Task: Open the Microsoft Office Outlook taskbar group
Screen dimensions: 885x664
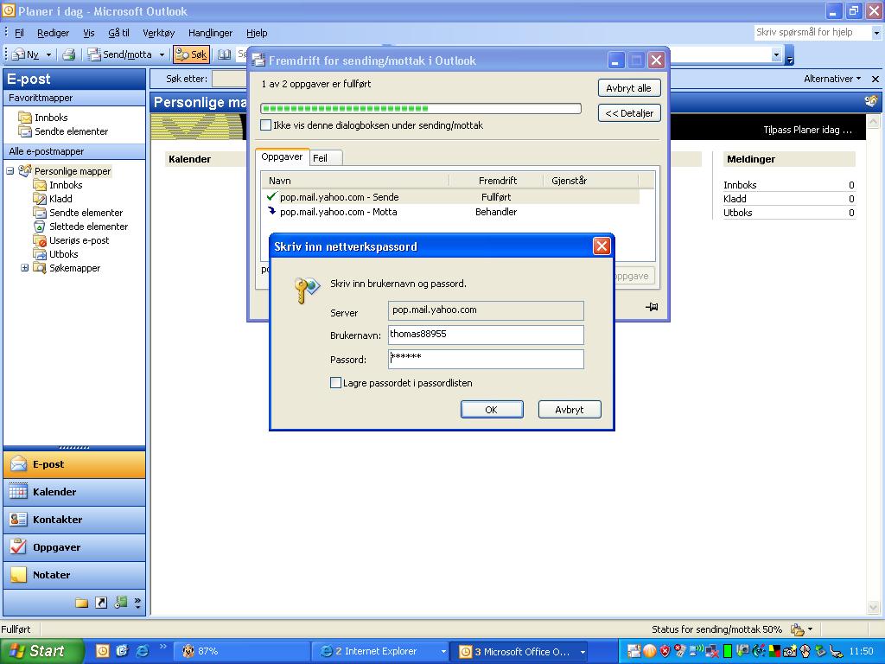Action: tap(519, 652)
